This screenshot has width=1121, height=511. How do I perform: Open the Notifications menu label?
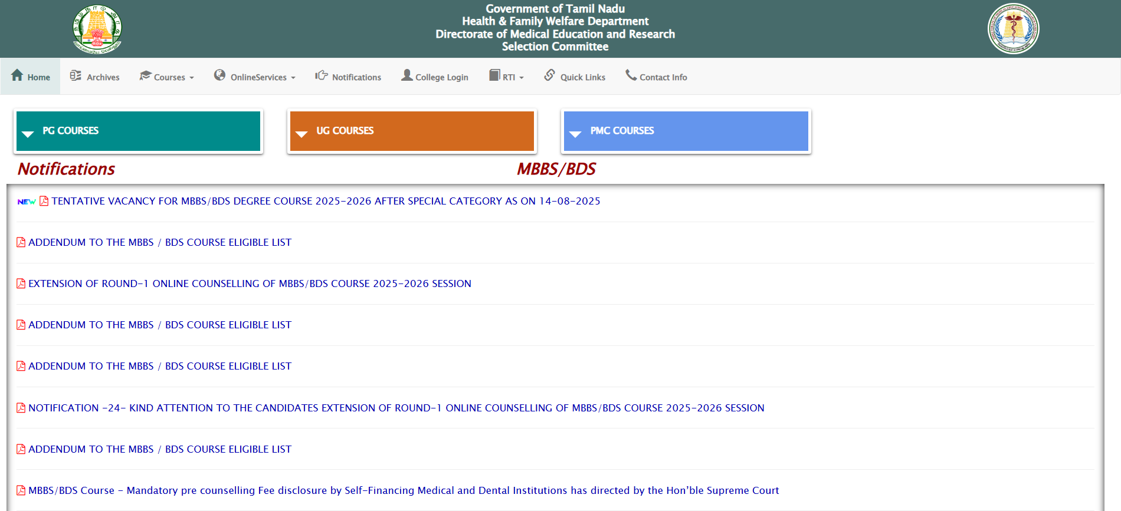(x=356, y=77)
